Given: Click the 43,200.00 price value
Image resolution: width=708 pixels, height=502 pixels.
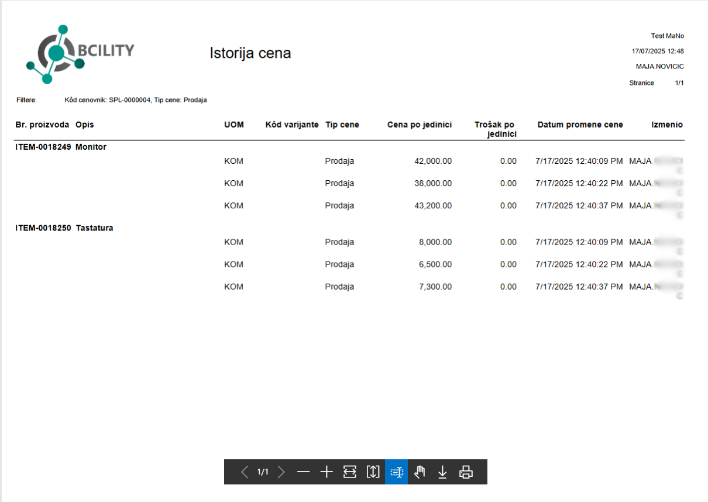Looking at the screenshot, I should tap(432, 206).
